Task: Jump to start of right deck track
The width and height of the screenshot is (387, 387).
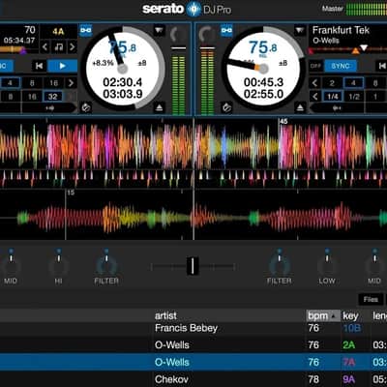Action: [382, 66]
